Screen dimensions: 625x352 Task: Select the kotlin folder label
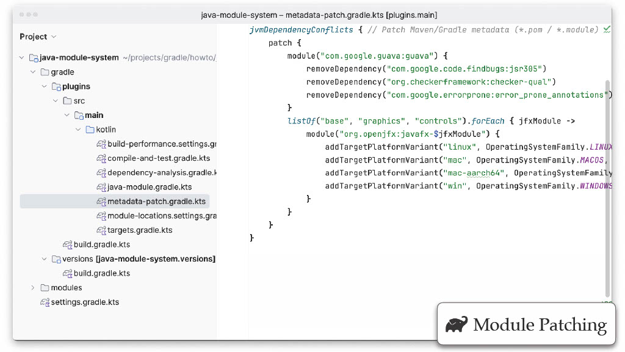pos(106,130)
